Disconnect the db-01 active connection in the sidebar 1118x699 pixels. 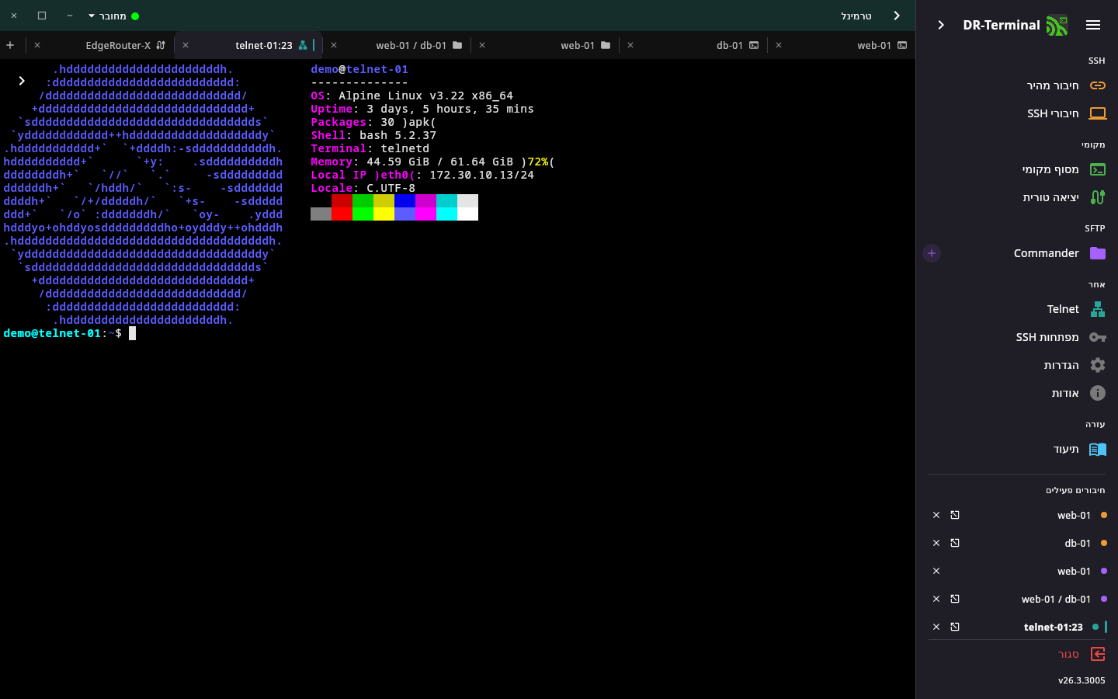coord(936,543)
